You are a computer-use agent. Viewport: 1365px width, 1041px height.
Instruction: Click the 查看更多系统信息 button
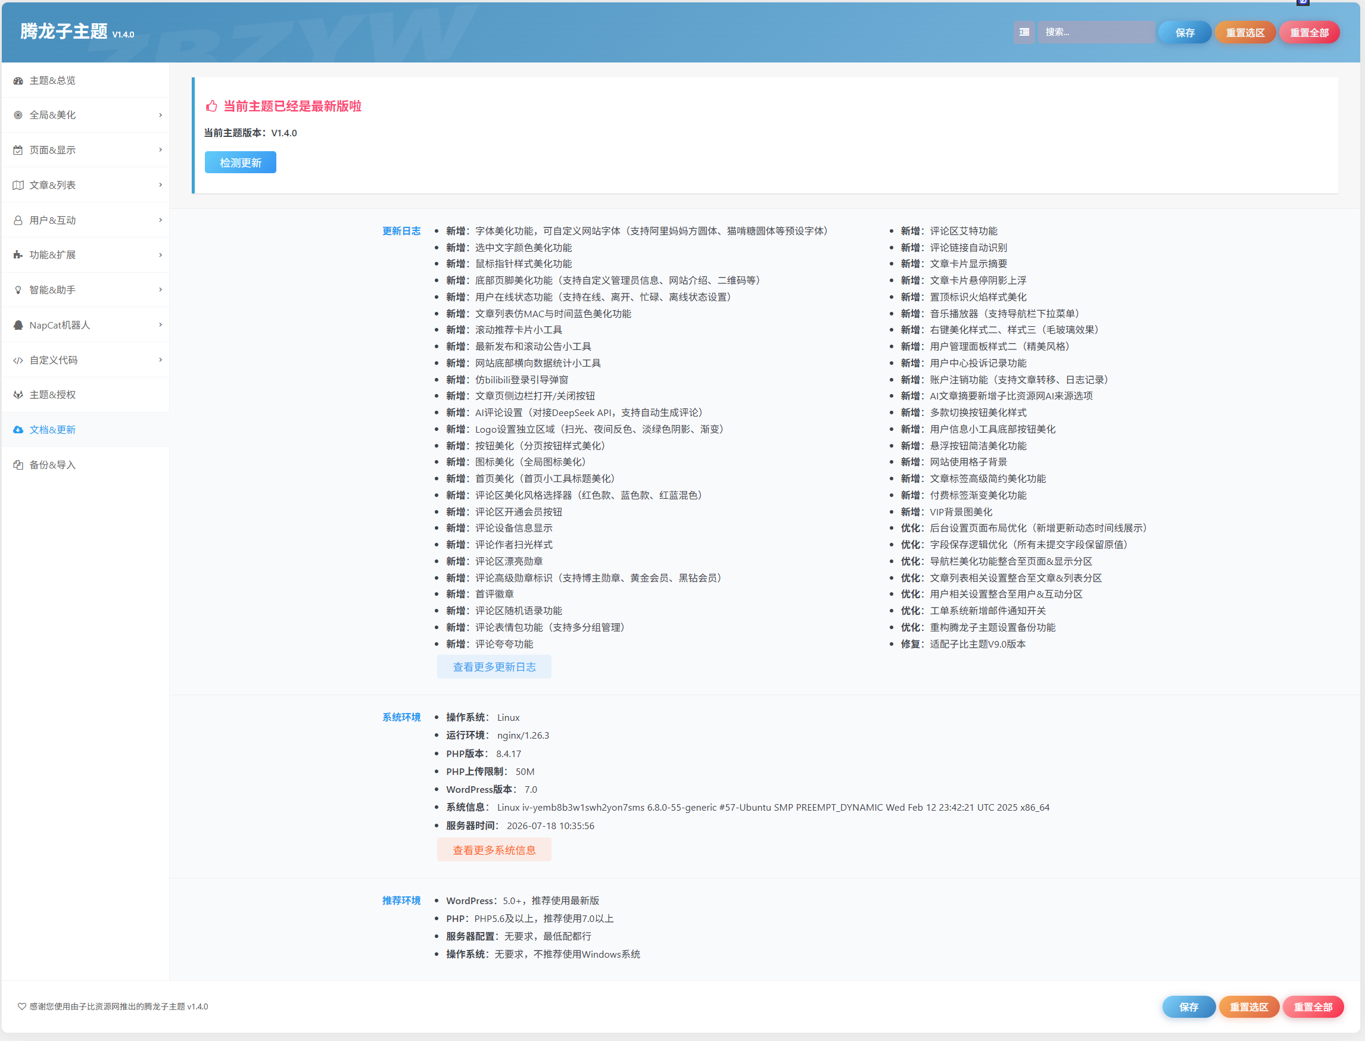[x=494, y=850]
